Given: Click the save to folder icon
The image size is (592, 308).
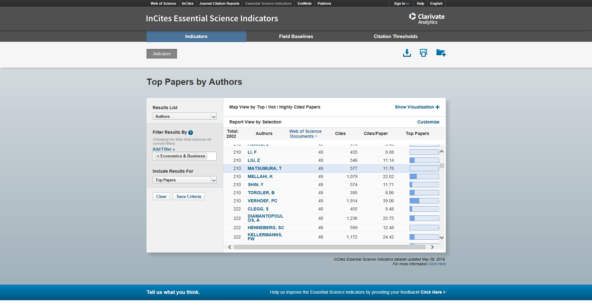Looking at the screenshot, I should pyautogui.click(x=441, y=53).
